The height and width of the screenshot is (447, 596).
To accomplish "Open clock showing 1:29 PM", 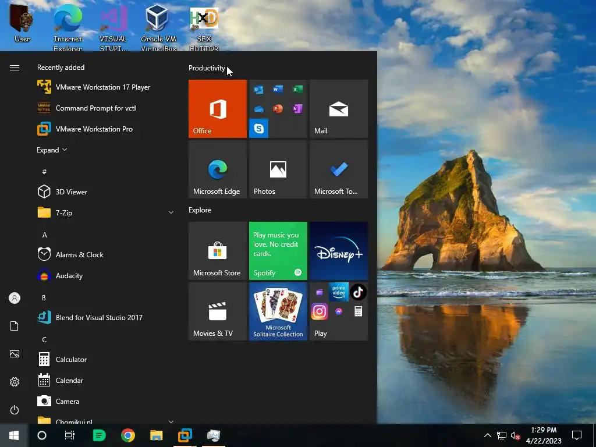I will [x=544, y=435].
